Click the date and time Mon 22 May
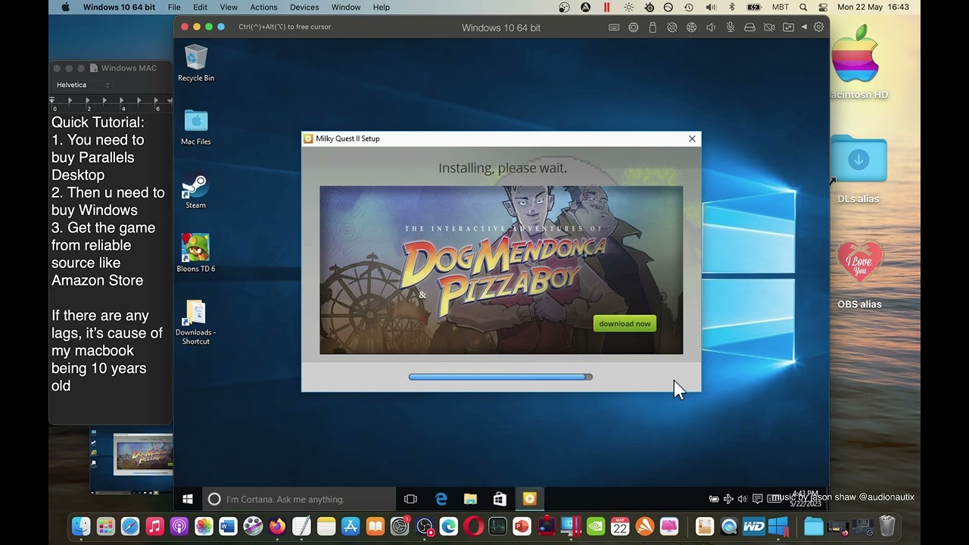Viewport: 969px width, 545px height. pos(873,7)
